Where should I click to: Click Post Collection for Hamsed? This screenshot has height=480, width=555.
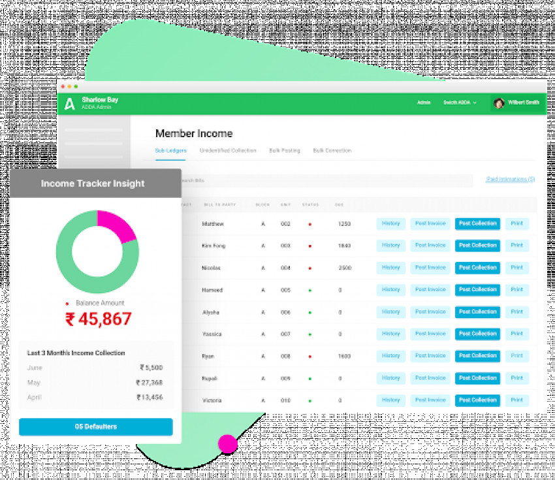(477, 289)
